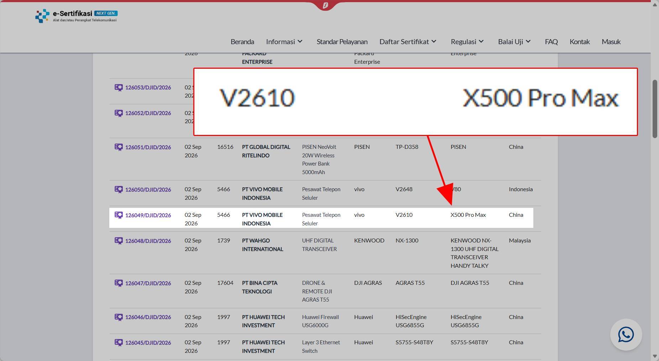The height and width of the screenshot is (361, 659).
Task: Select the V2648 model cell
Action: [x=404, y=189]
